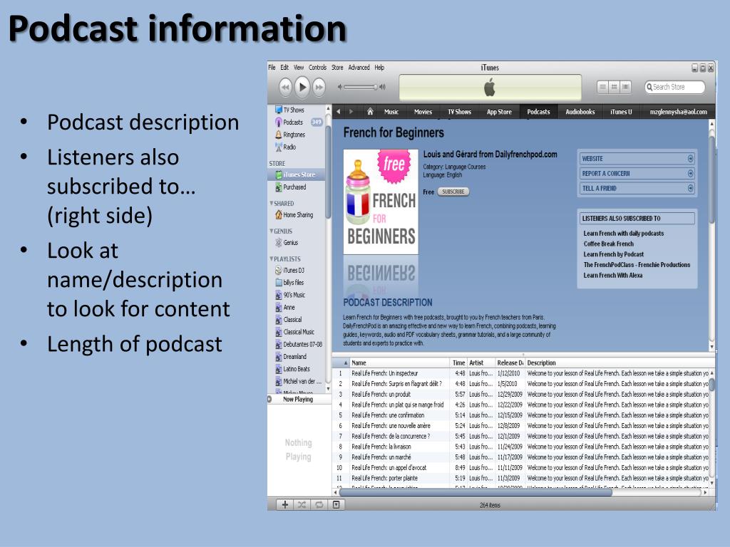Select Home Sharing in the sidebar
The height and width of the screenshot is (547, 730).
297,215
